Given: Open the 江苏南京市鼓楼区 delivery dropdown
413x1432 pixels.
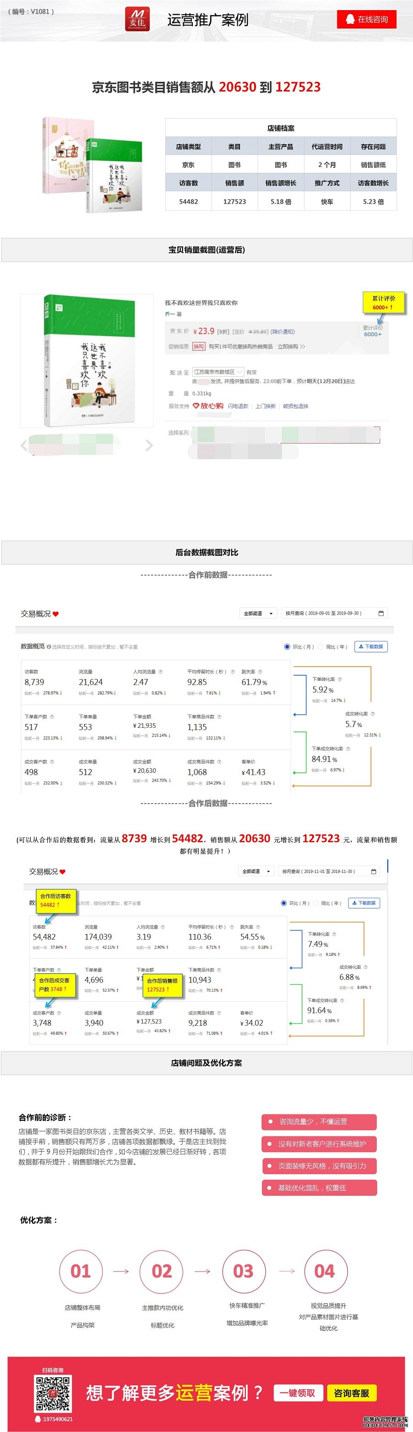Looking at the screenshot, I should coord(218,372).
